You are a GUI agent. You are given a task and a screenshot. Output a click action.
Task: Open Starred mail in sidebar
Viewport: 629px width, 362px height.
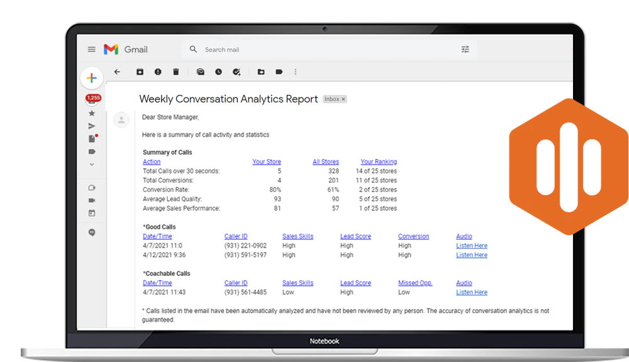92,114
